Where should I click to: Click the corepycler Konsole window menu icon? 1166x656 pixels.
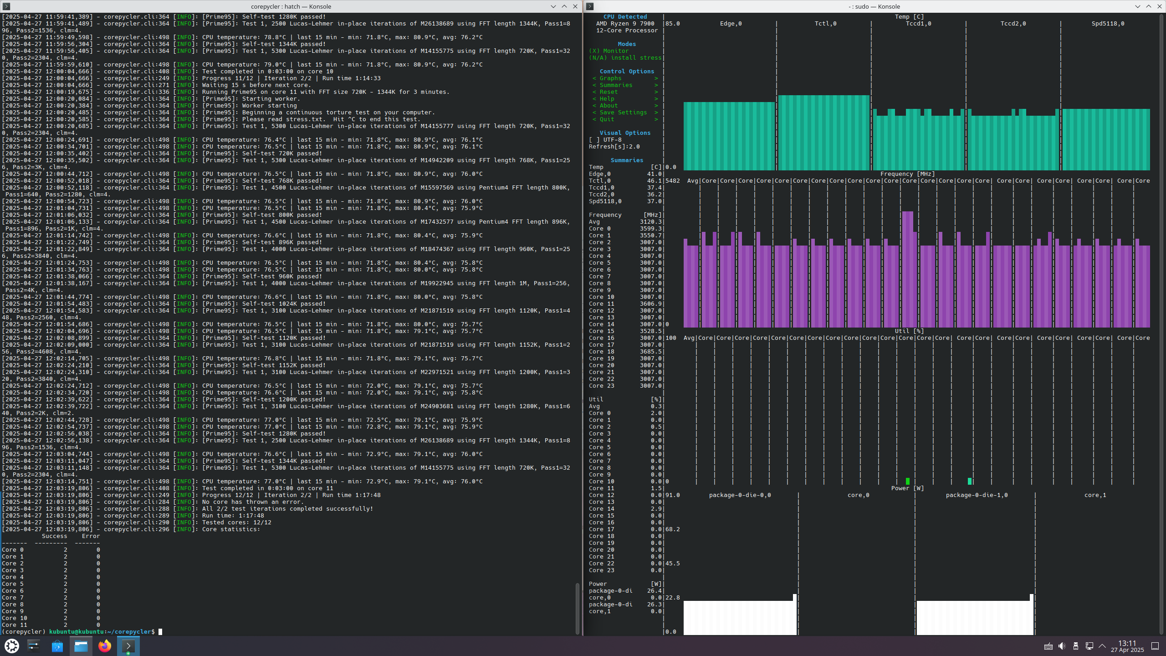pos(6,6)
